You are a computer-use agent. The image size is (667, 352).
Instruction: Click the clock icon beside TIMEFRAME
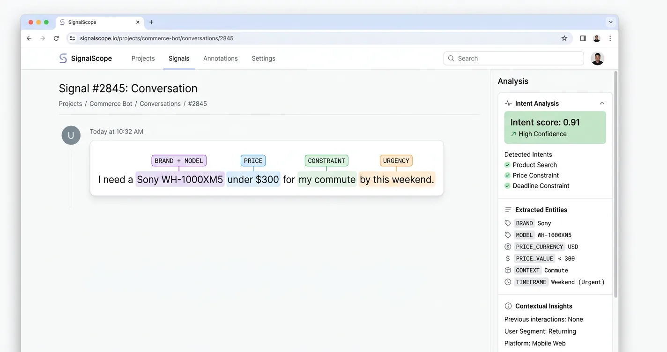click(508, 282)
